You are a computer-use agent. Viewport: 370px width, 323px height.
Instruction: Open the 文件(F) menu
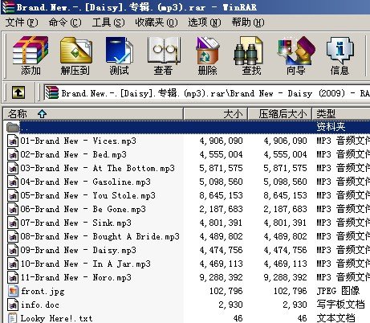(22, 22)
